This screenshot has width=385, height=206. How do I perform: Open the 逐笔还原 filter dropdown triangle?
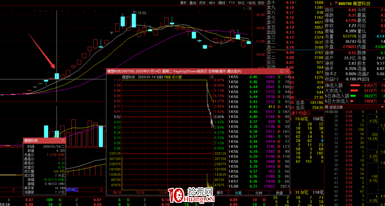[x=382, y=107]
